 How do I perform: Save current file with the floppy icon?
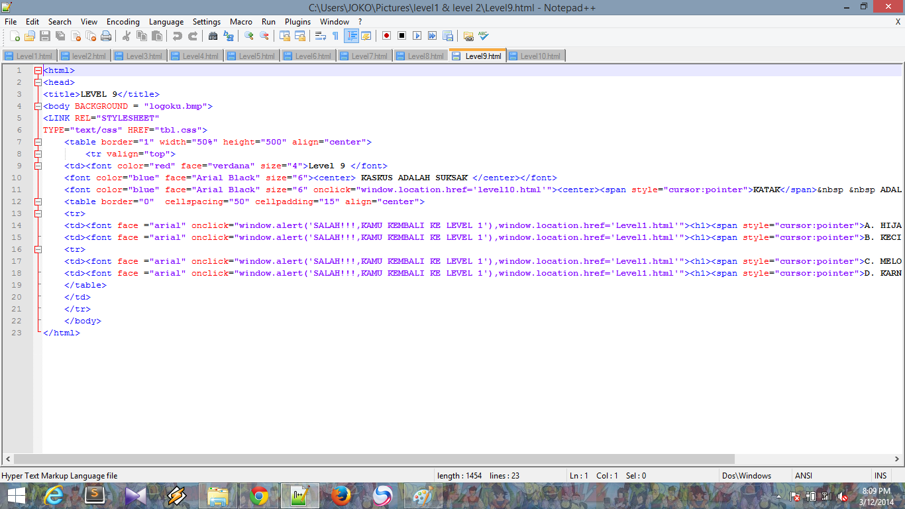click(45, 36)
